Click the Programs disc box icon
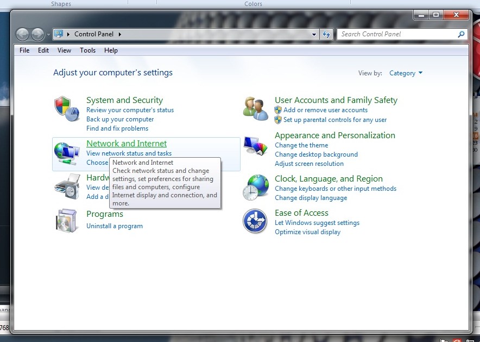 pos(66,221)
